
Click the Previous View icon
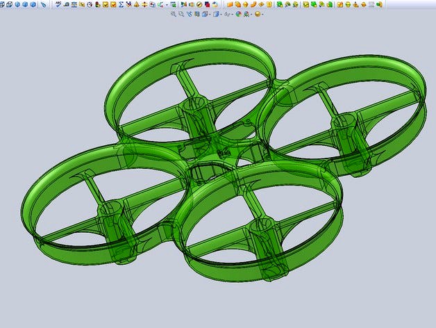coord(189,13)
